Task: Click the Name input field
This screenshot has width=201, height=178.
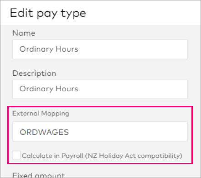Action: pyautogui.click(x=100, y=49)
